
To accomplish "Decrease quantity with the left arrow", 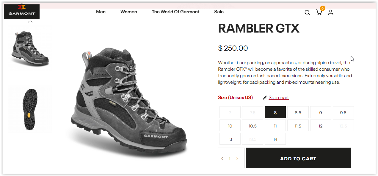I will (x=222, y=159).
